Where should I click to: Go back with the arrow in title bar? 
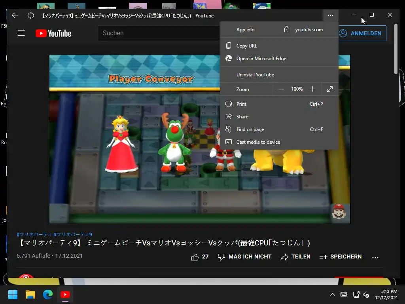[15, 15]
